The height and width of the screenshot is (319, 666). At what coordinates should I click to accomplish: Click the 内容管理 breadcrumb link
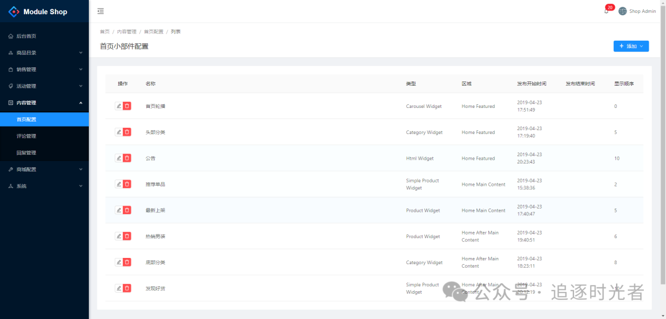pos(126,31)
